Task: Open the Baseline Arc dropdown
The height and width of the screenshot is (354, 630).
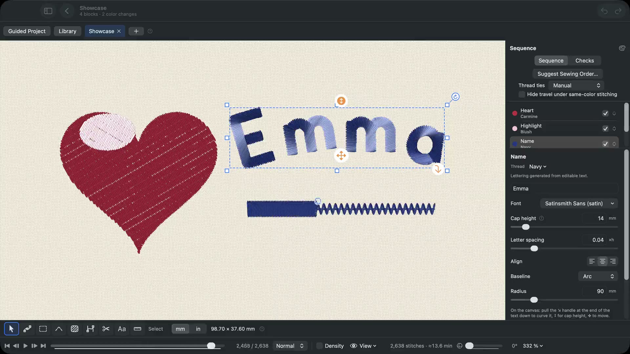Action: pyautogui.click(x=598, y=276)
